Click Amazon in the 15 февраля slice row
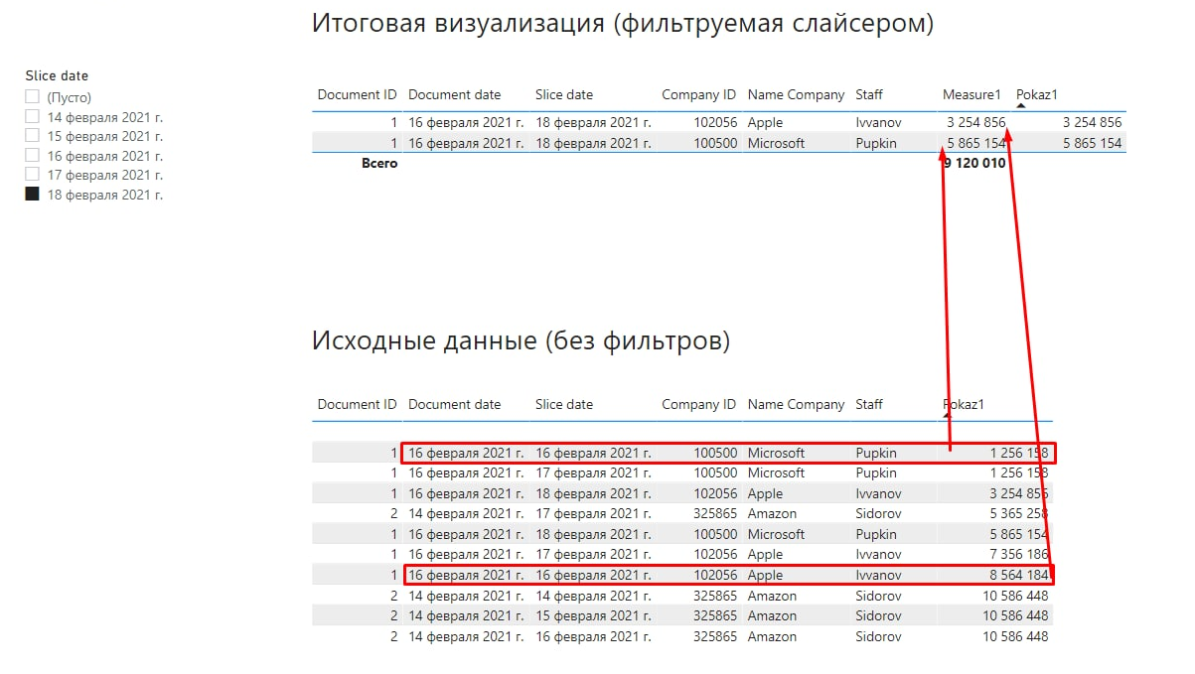The image size is (1195, 674). pyautogui.click(x=772, y=616)
